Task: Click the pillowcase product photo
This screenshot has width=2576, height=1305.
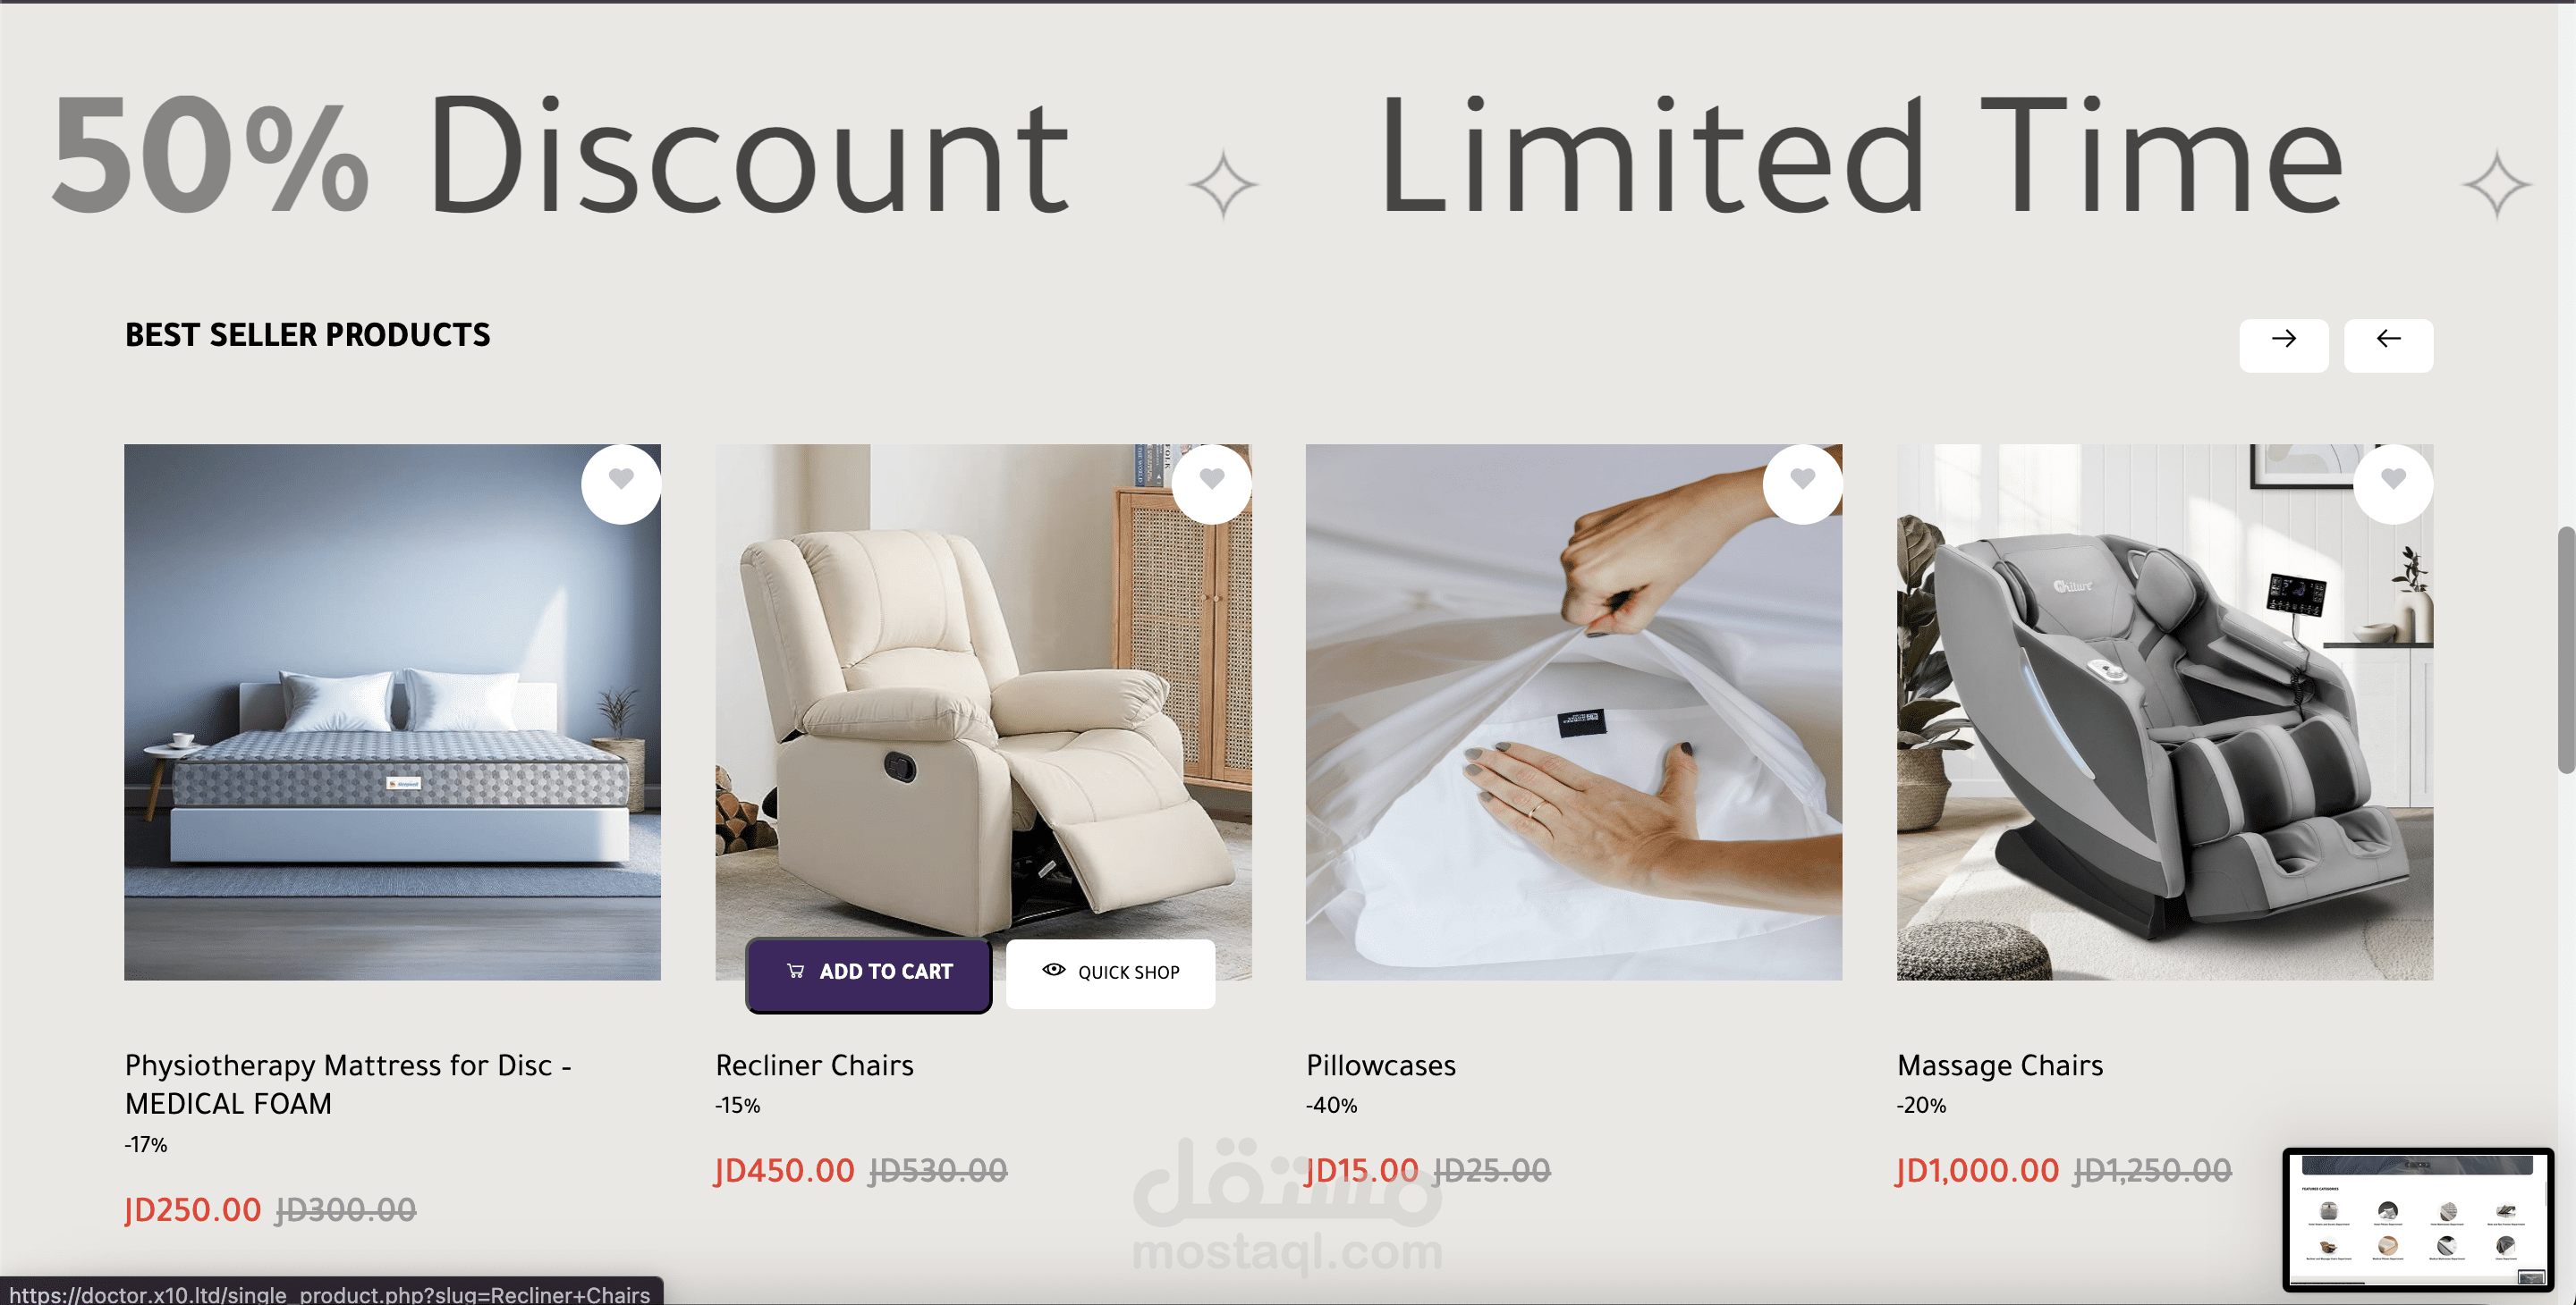Action: (1574, 711)
